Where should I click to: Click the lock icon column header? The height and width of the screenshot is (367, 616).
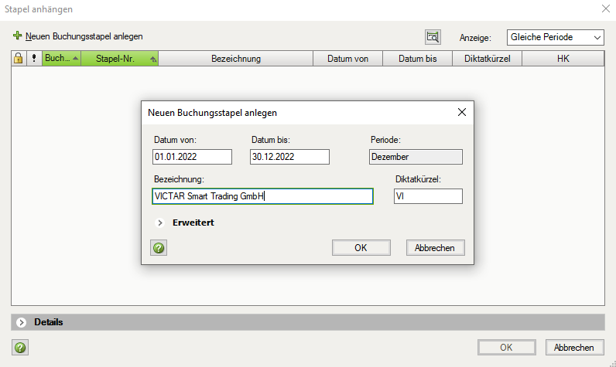19,59
